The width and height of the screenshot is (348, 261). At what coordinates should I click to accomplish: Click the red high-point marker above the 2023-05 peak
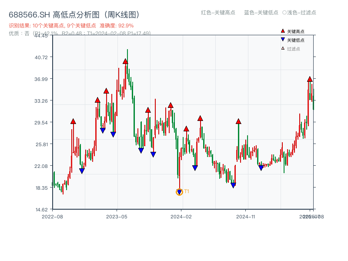pyautogui.click(x=124, y=62)
